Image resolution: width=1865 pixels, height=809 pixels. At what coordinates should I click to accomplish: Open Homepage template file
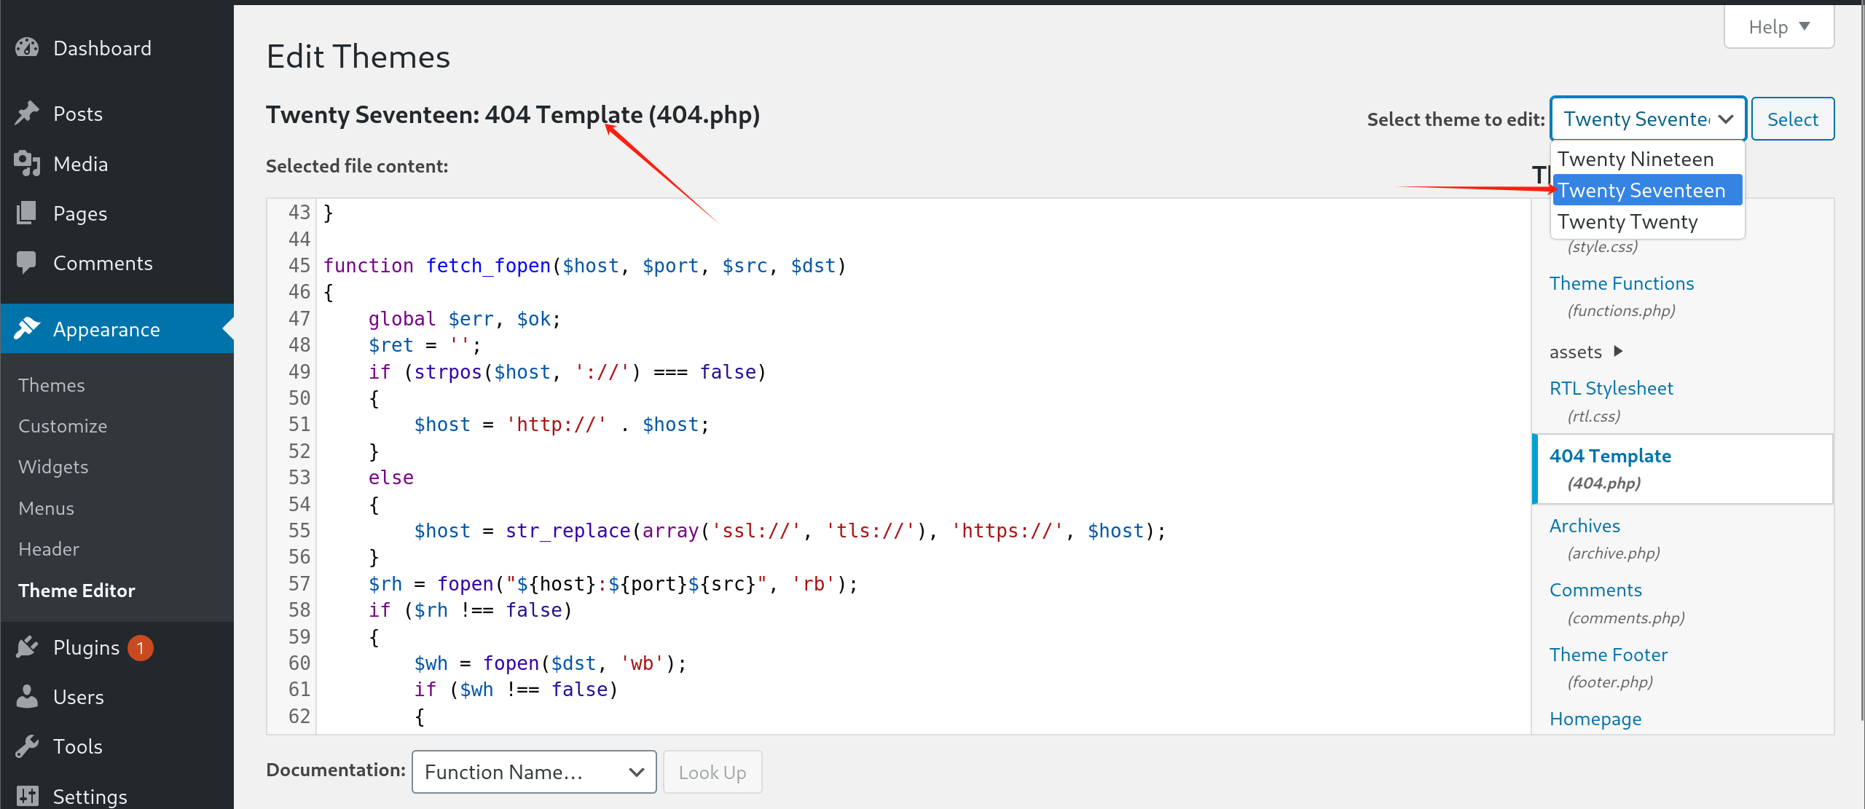click(x=1595, y=719)
